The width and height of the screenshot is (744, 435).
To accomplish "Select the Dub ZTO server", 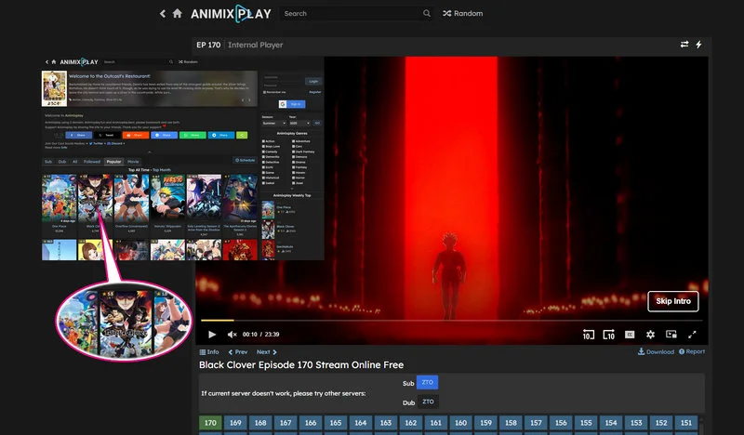I will pos(428,402).
